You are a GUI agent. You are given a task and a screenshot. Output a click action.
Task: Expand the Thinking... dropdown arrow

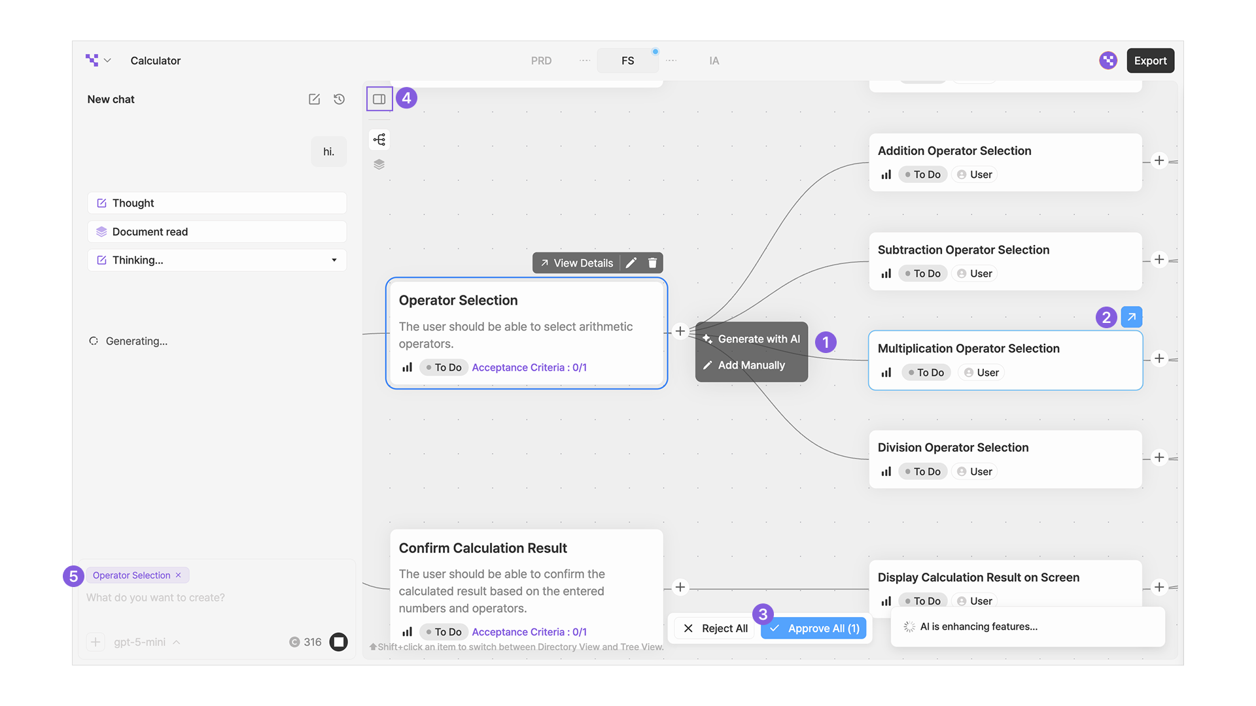pos(334,260)
